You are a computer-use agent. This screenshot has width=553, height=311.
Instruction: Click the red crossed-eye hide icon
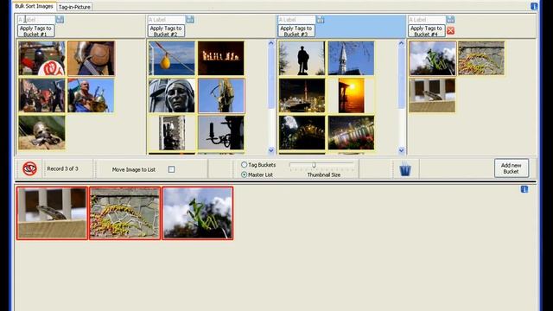pos(29,168)
